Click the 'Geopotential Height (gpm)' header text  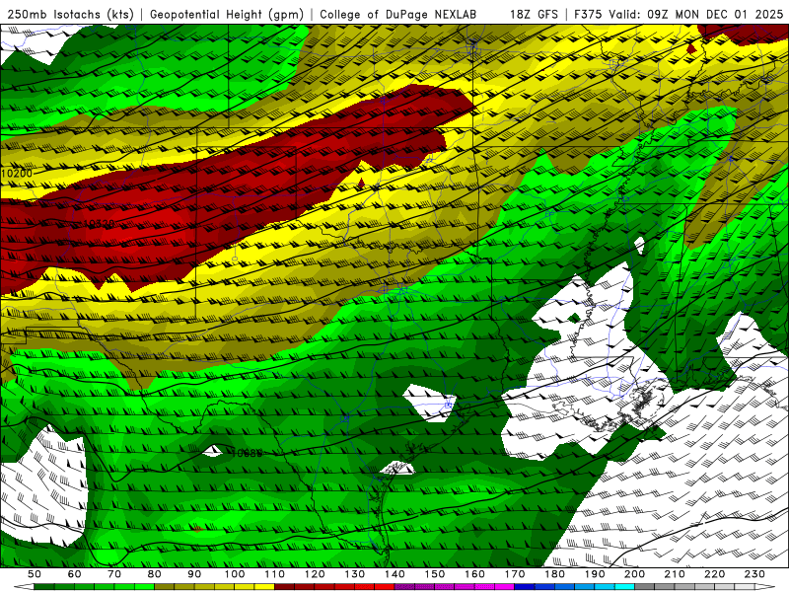click(x=227, y=14)
